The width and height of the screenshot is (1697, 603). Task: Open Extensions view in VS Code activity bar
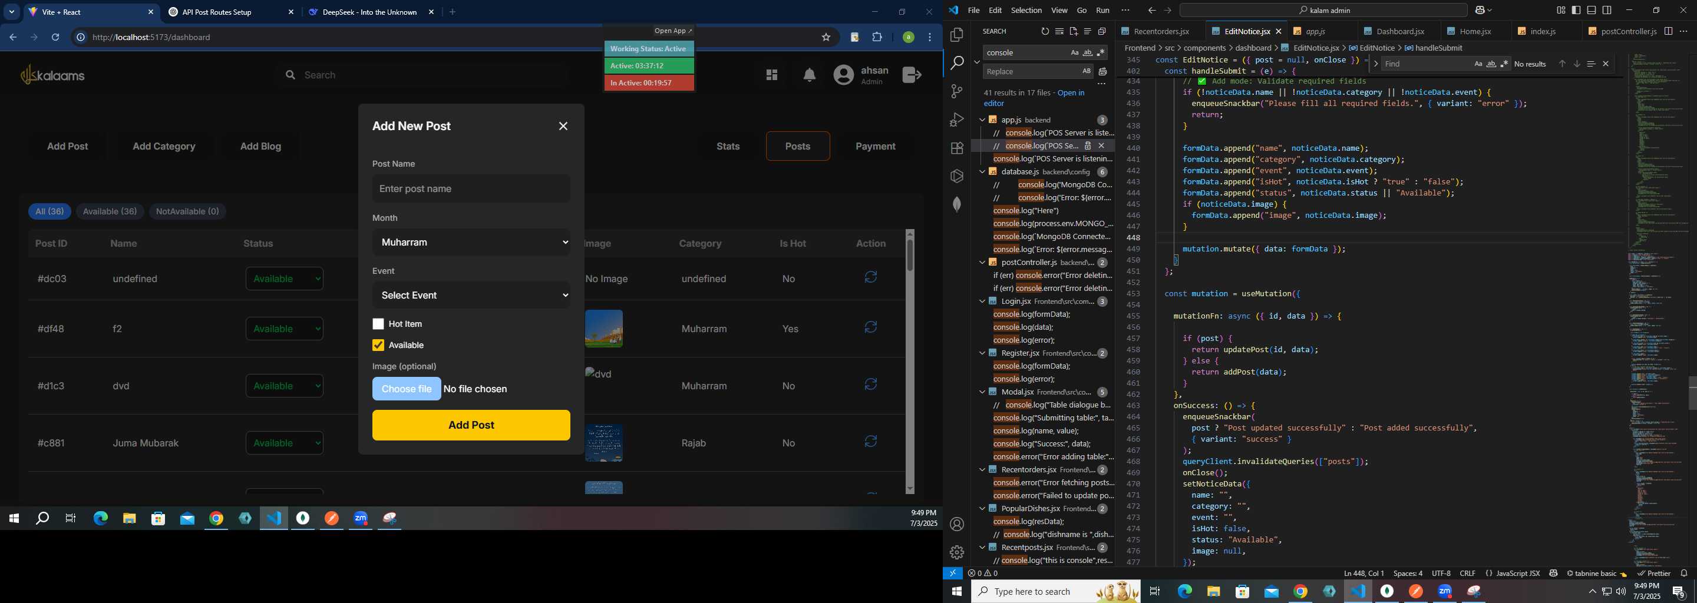click(956, 148)
